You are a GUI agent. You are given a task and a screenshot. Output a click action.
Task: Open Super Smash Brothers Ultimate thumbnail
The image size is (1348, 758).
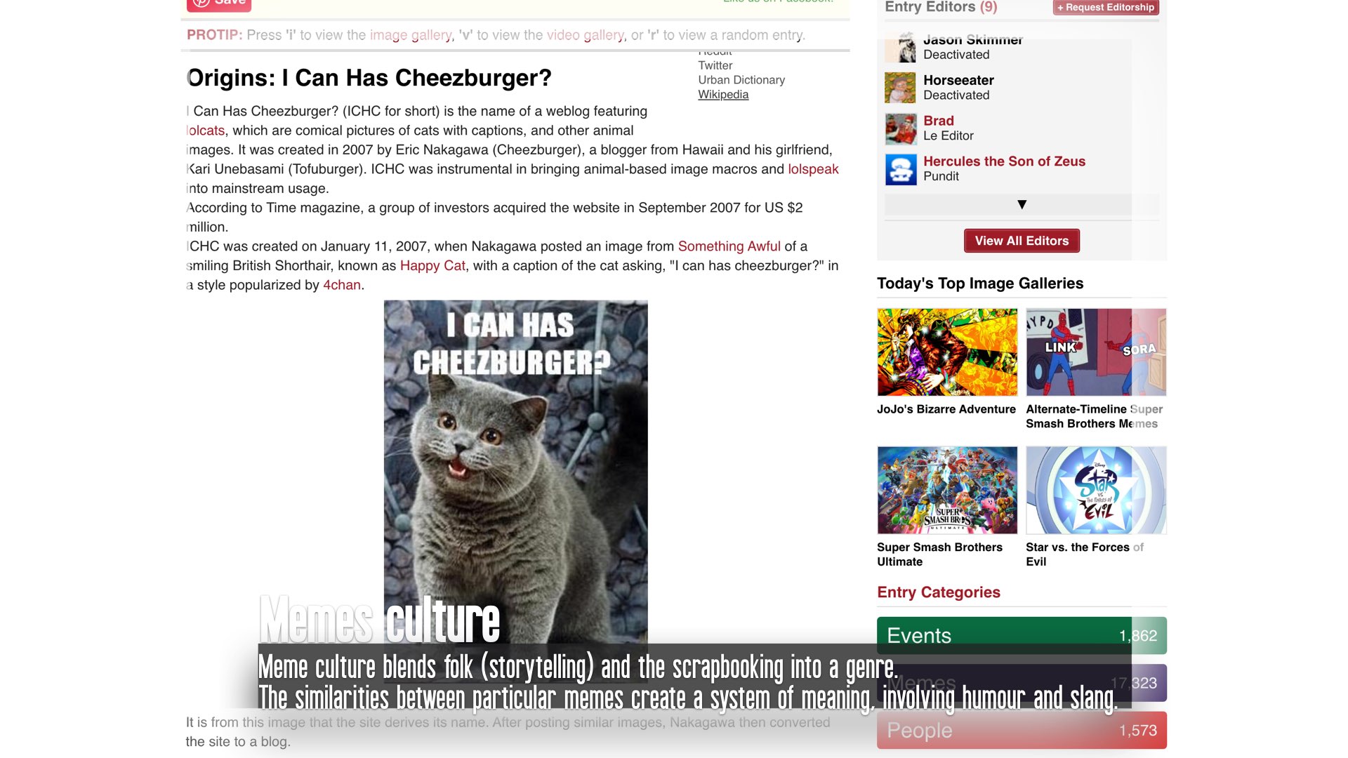[947, 490]
